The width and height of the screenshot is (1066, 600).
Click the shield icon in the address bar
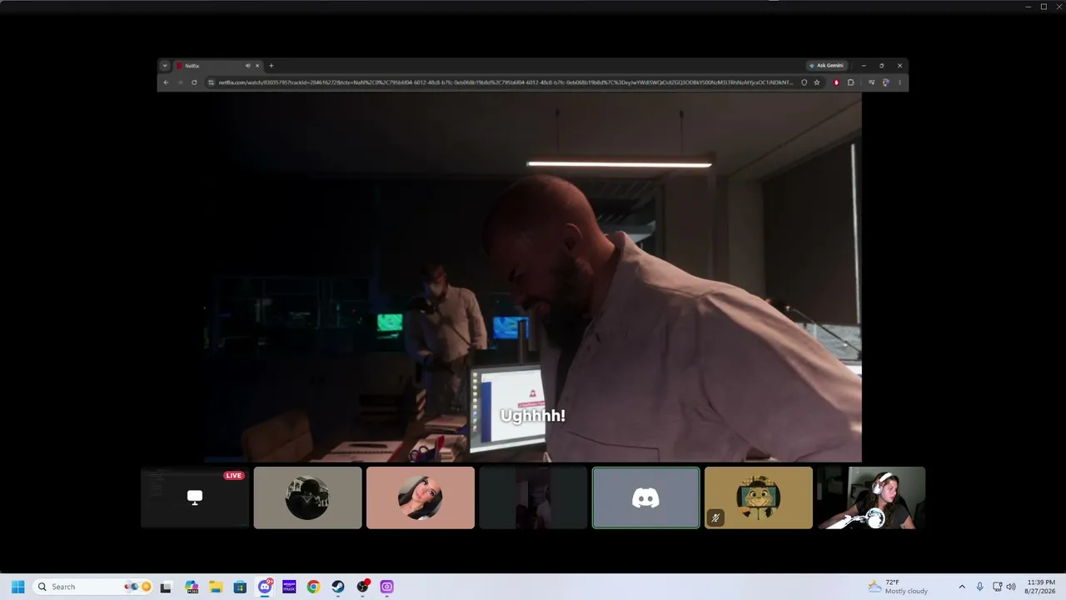(804, 82)
